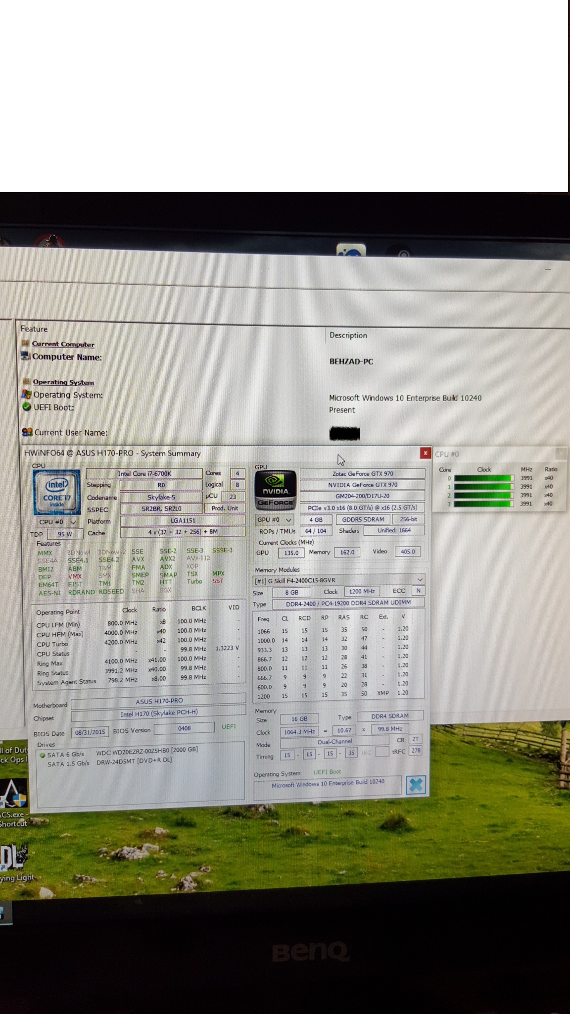Click Core 2 clock bar in CPU #0 window
This screenshot has width=570, height=1014.
pyautogui.click(x=483, y=495)
